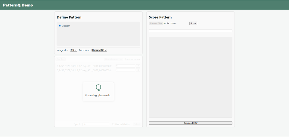Click the Epochs input field
This screenshot has height=137, width=289.
pos(96,124)
